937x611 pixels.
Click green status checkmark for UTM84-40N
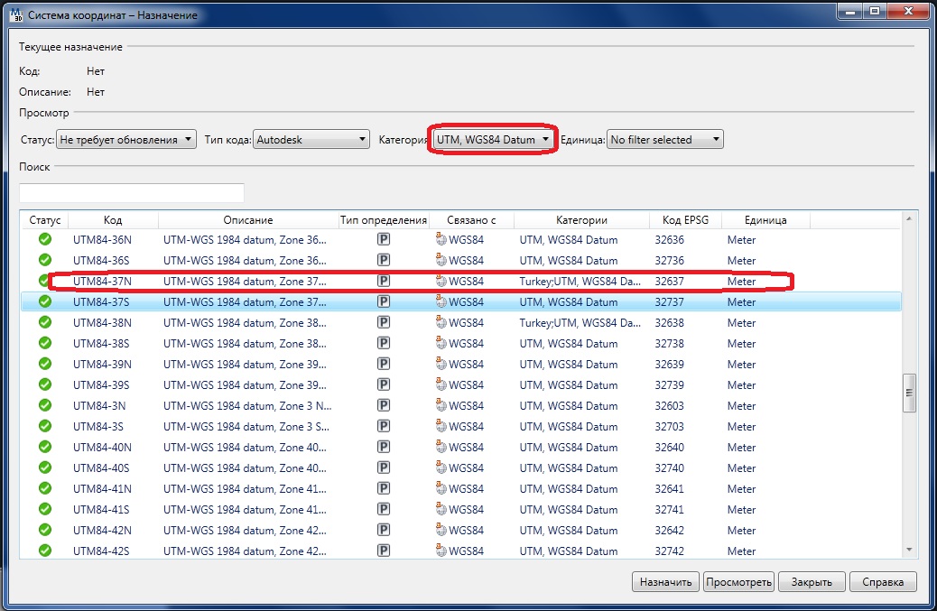click(x=44, y=448)
